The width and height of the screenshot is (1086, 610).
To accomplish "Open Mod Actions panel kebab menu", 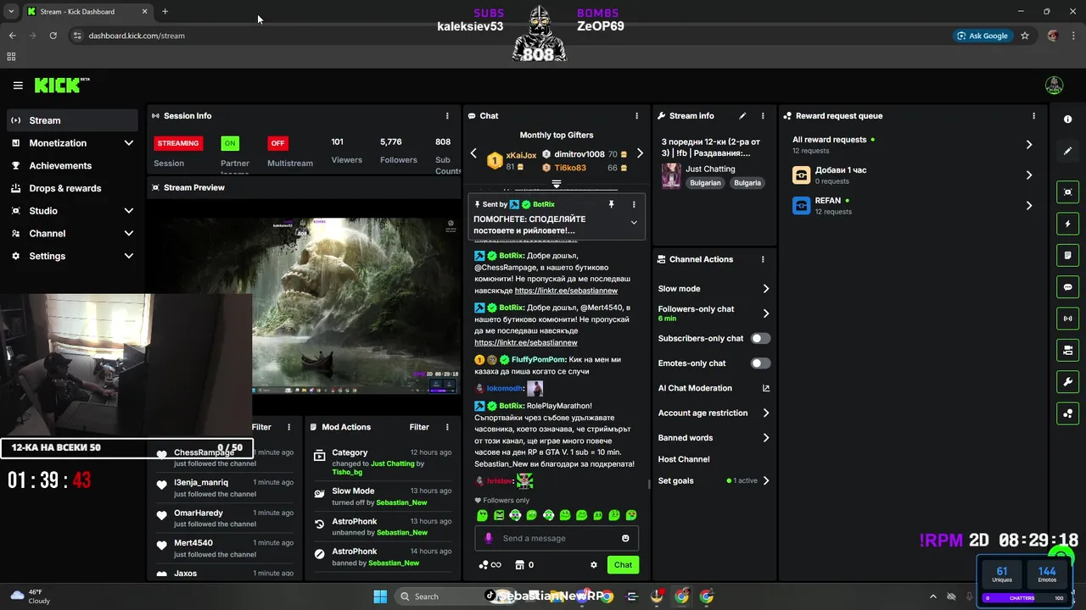I will tap(447, 427).
